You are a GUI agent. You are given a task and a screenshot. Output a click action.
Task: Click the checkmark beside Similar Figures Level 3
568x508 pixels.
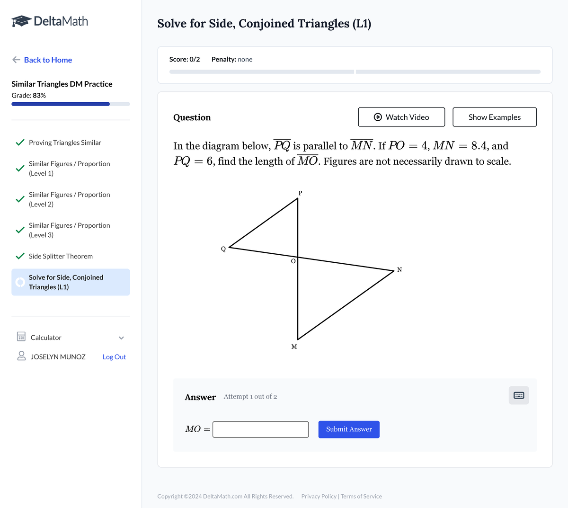point(19,230)
